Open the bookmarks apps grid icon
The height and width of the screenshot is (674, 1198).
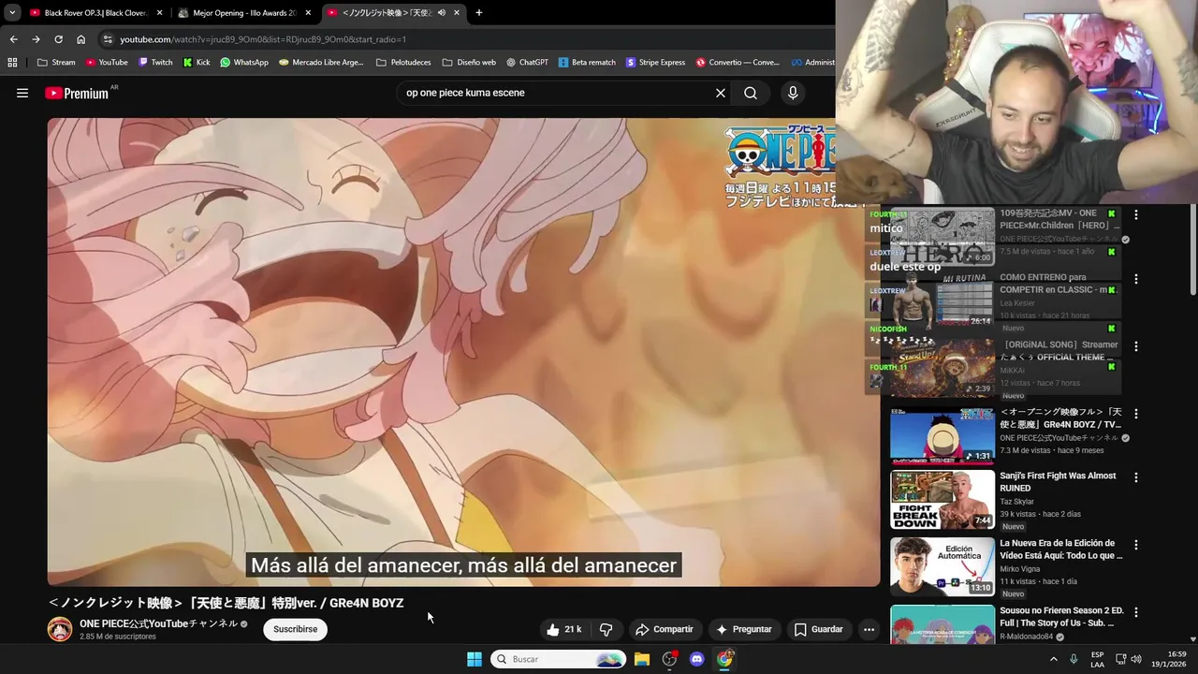(x=12, y=63)
